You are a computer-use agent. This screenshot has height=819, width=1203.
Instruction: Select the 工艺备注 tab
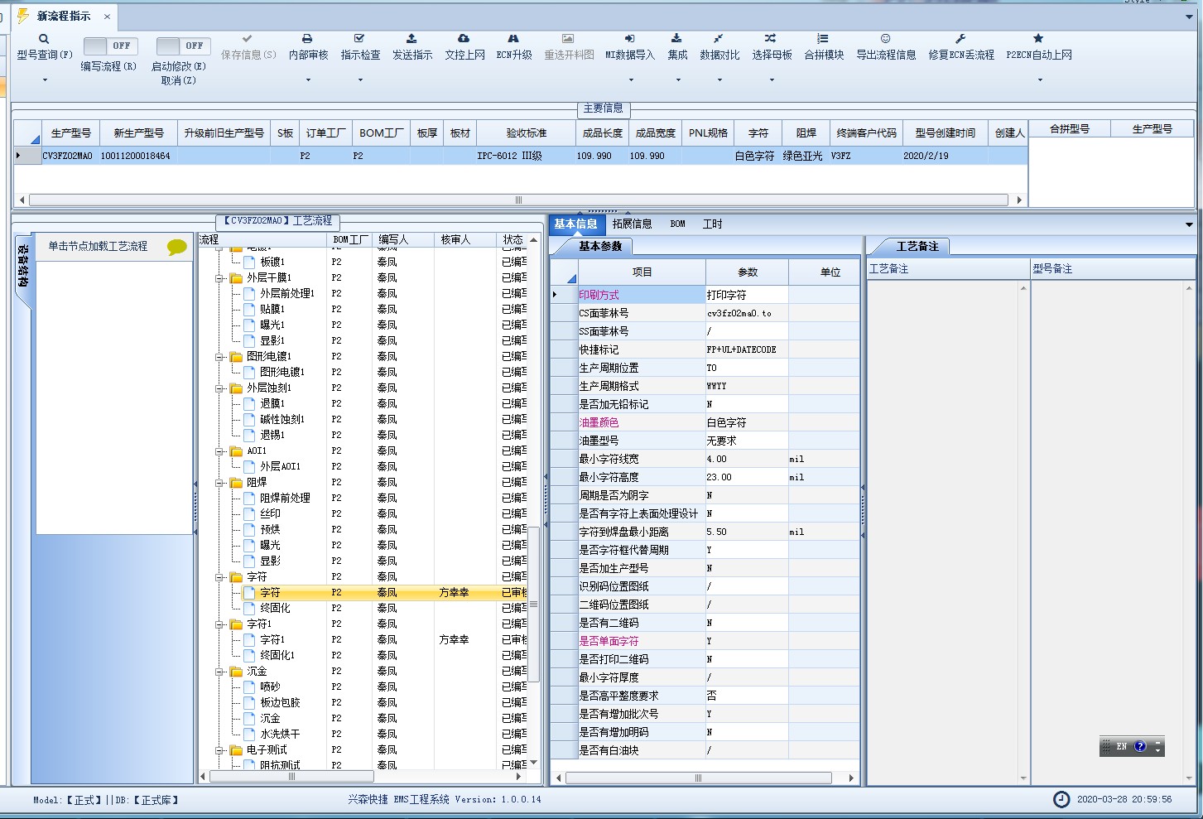[917, 246]
